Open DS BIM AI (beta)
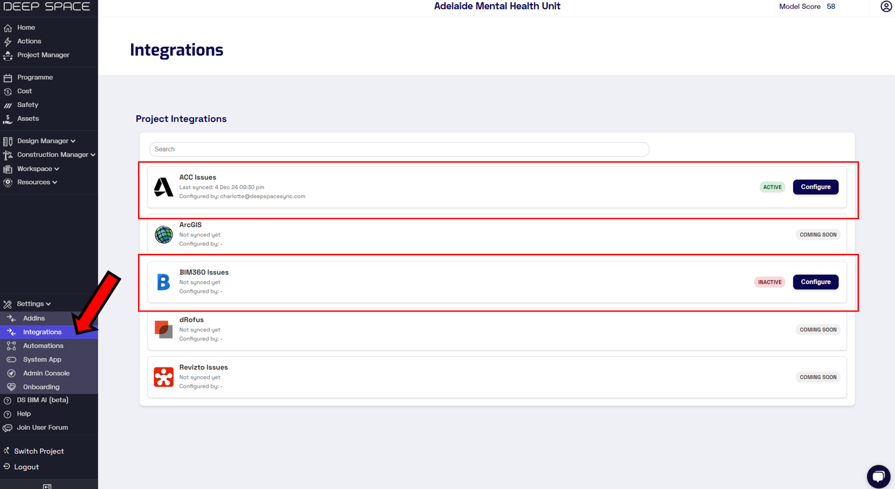 (x=42, y=400)
